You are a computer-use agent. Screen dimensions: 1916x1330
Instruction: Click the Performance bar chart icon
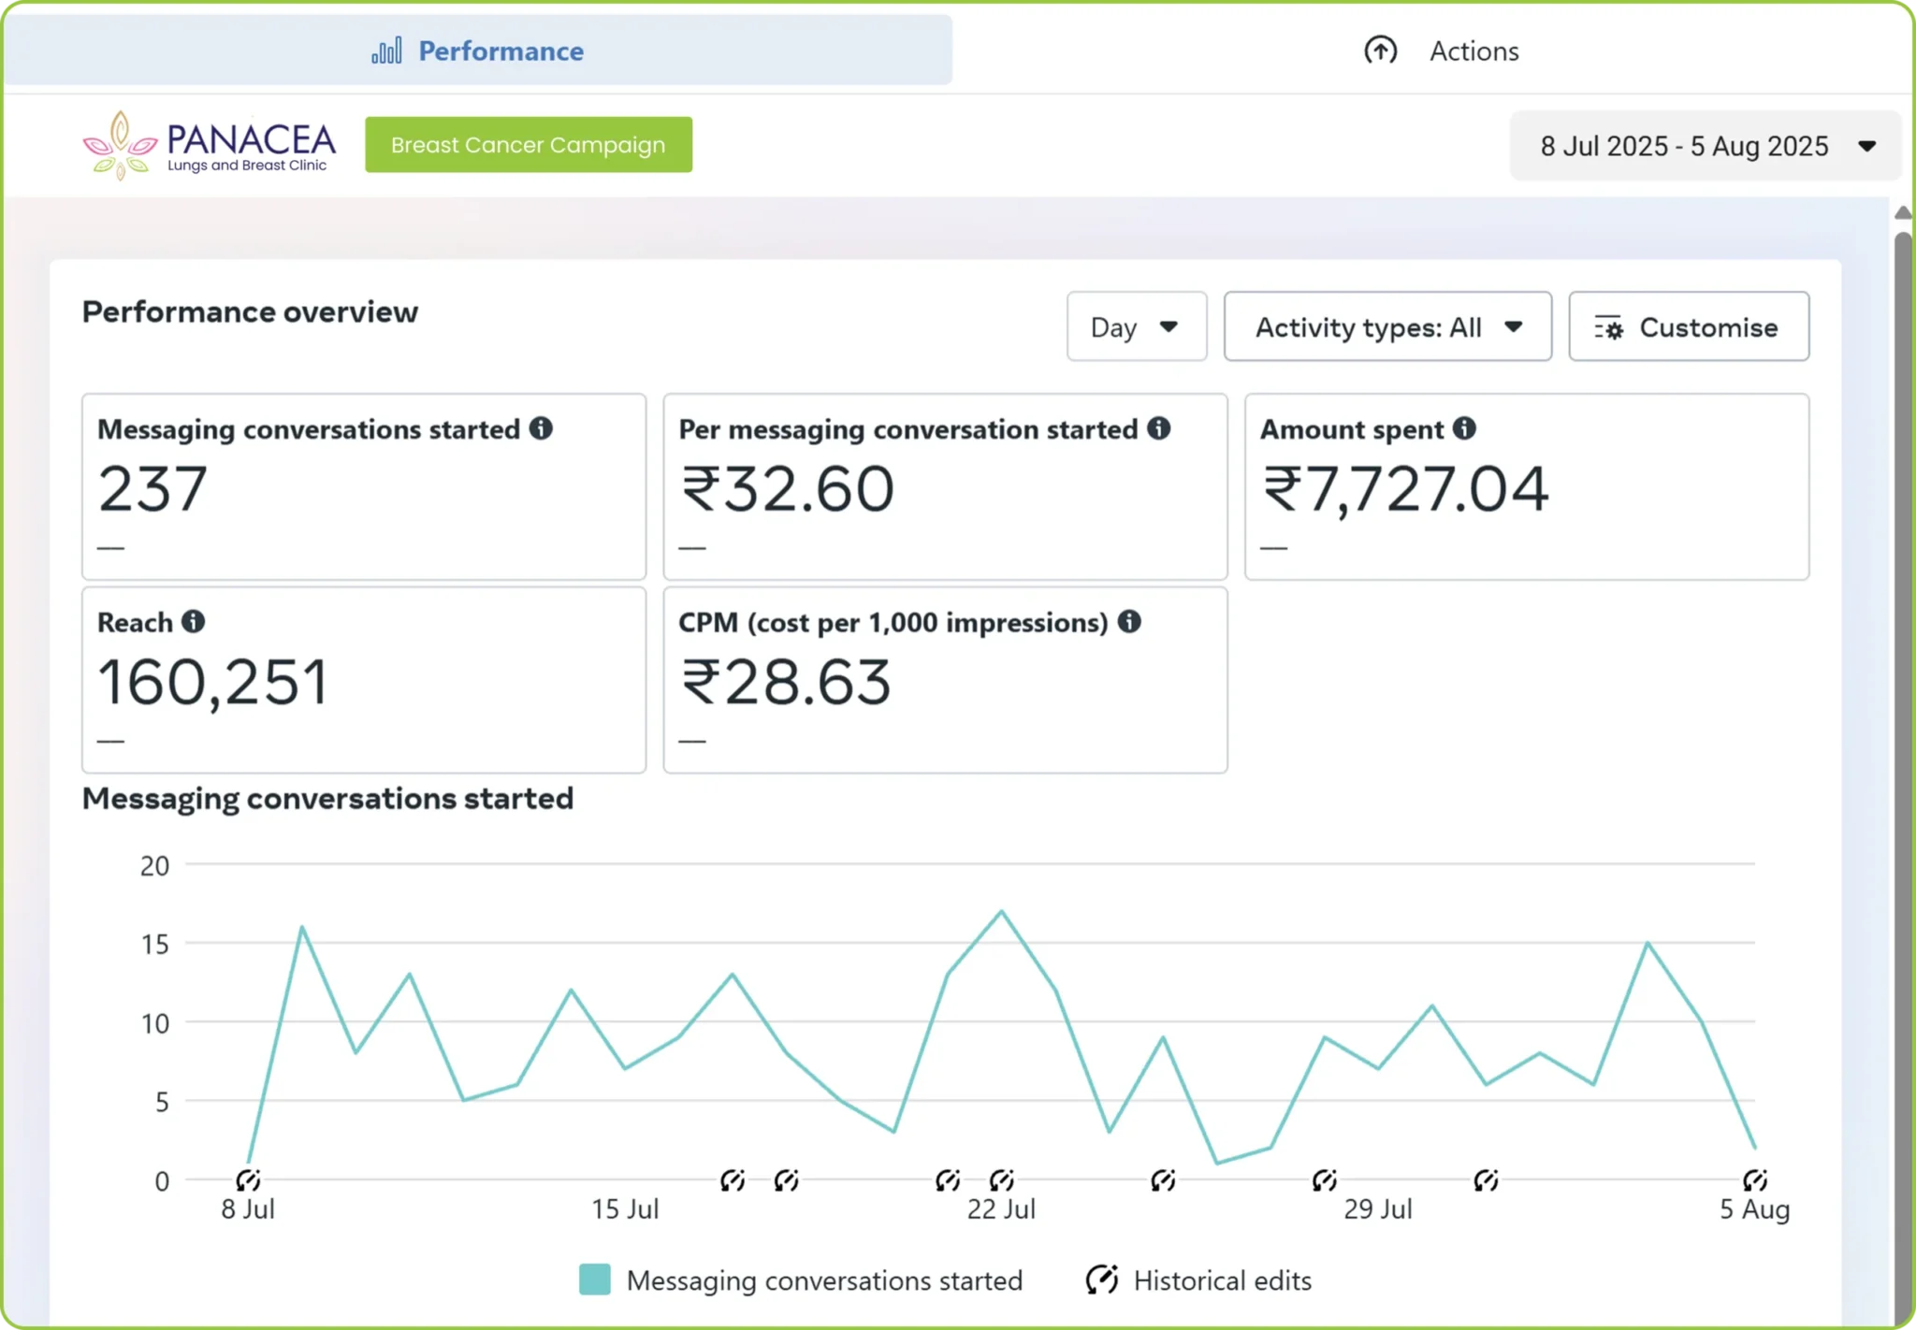point(386,51)
